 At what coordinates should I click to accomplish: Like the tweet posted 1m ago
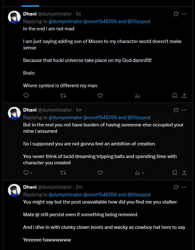click(x=100, y=173)
